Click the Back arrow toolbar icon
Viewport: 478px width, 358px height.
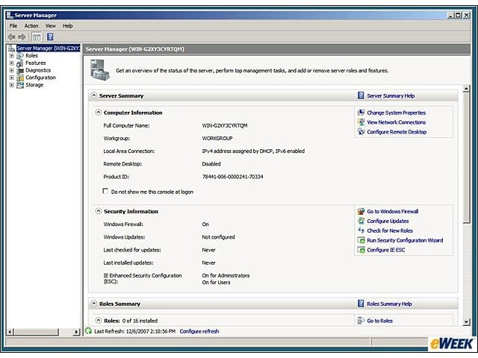click(12, 37)
